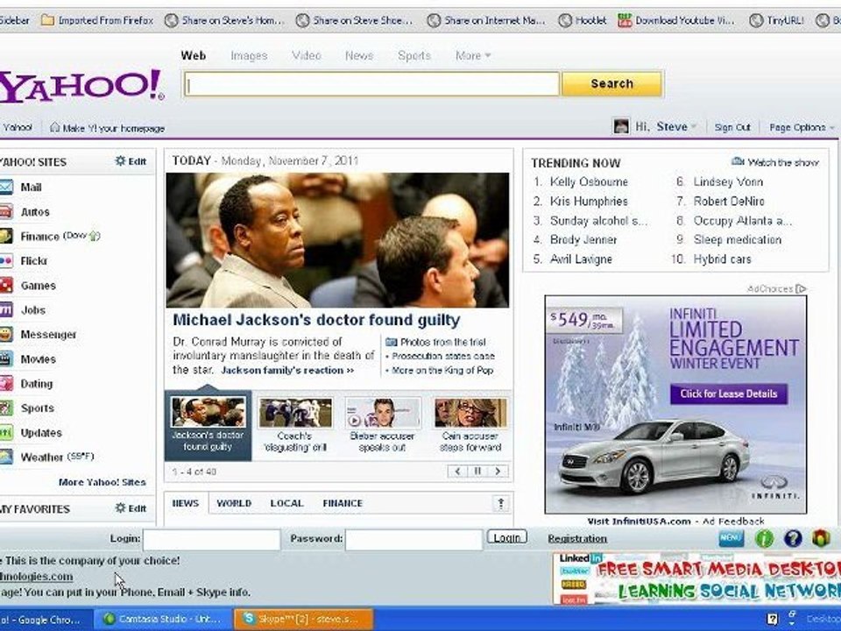The image size is (841, 631).
Task: Click the Login button in bottom bar
Action: point(507,537)
